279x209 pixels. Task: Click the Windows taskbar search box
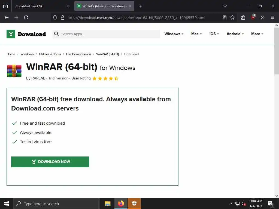(57, 204)
